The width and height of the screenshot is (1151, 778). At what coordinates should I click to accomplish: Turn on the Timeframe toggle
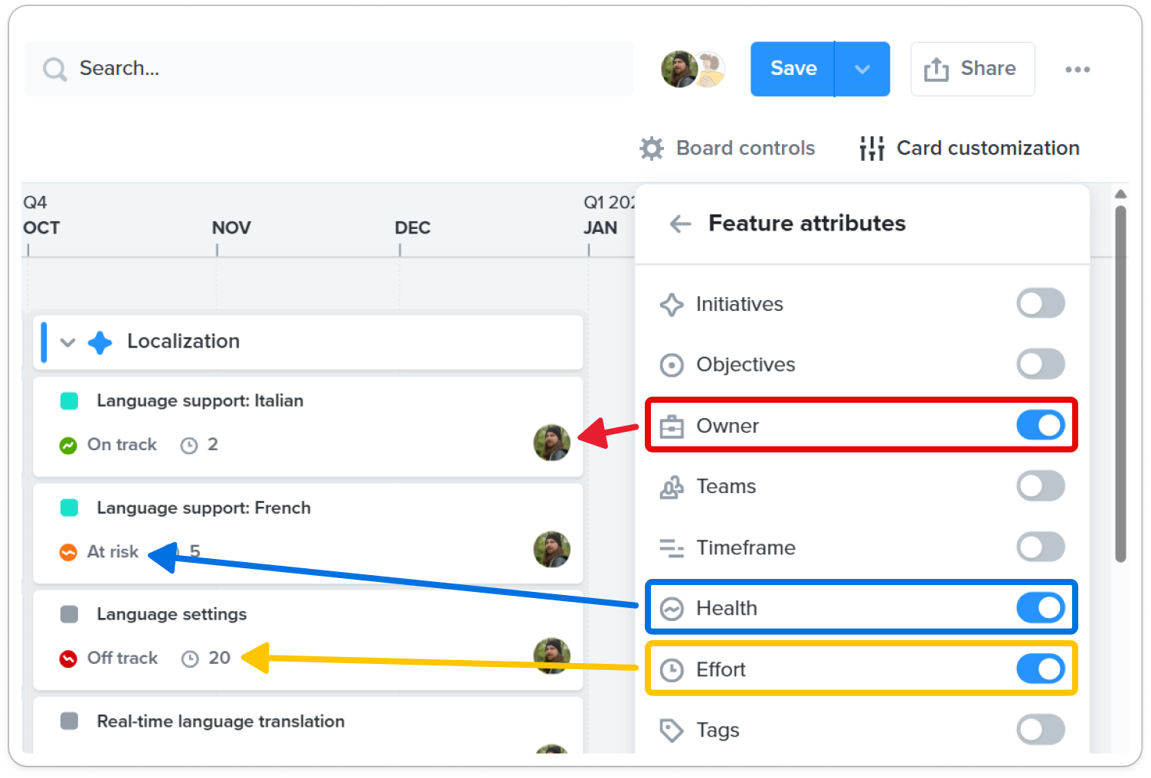coord(1041,547)
